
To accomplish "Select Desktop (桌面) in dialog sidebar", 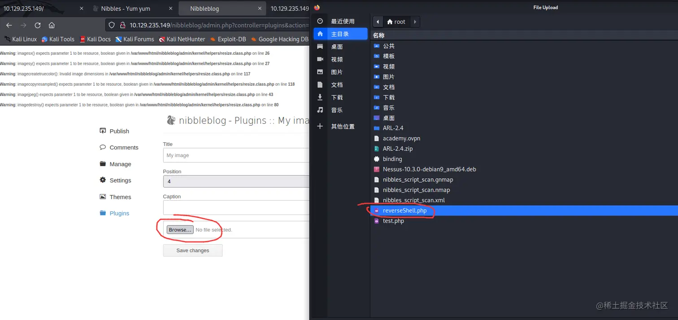I will [x=341, y=47].
